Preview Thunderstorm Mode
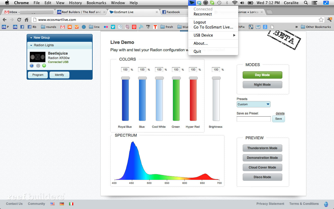 point(262,148)
